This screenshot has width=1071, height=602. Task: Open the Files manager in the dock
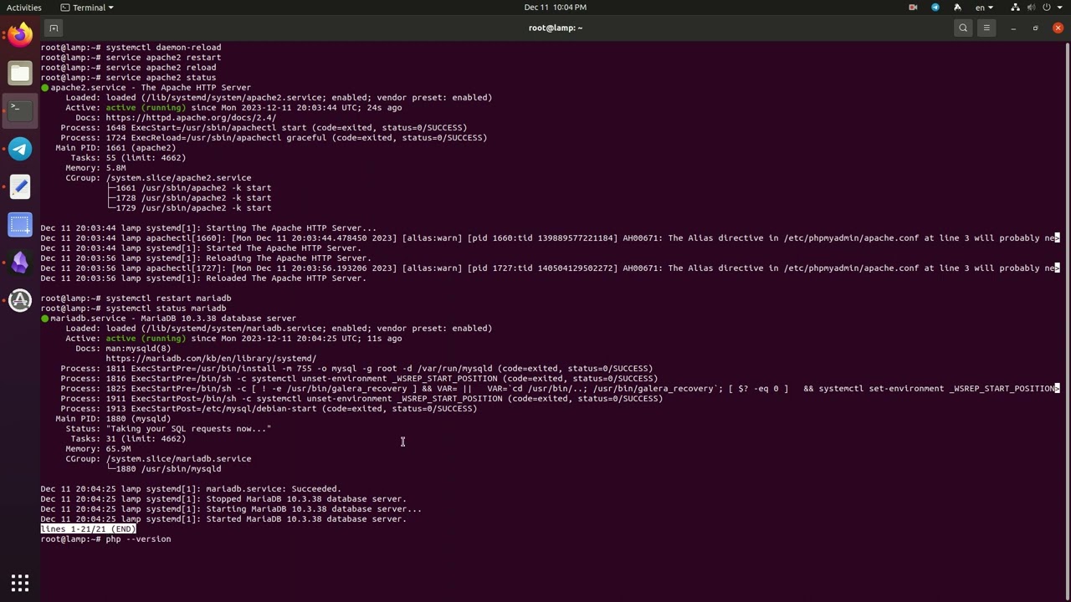coord(20,73)
